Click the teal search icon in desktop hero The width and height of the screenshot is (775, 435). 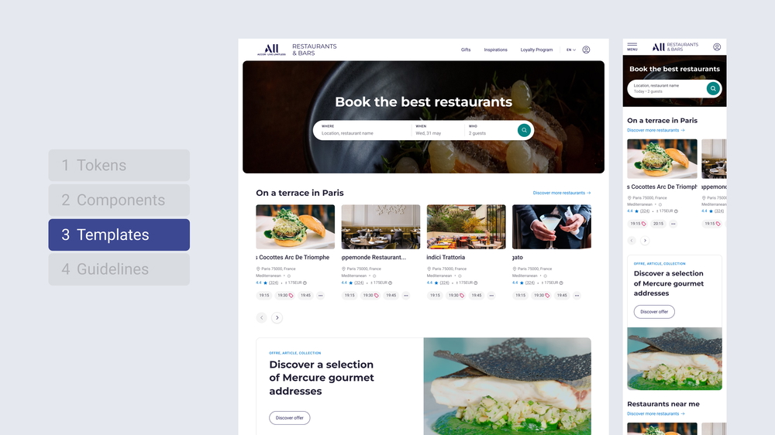point(524,130)
